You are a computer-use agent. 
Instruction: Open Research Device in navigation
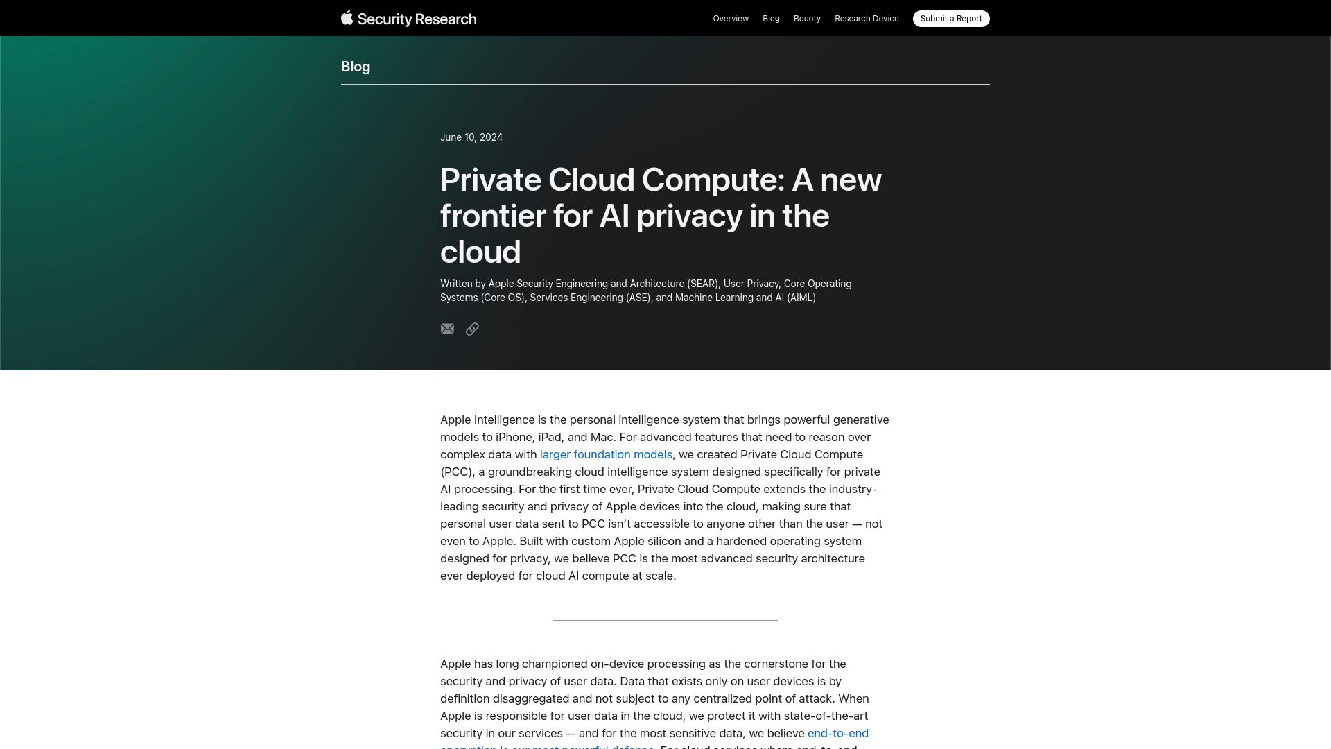(867, 19)
